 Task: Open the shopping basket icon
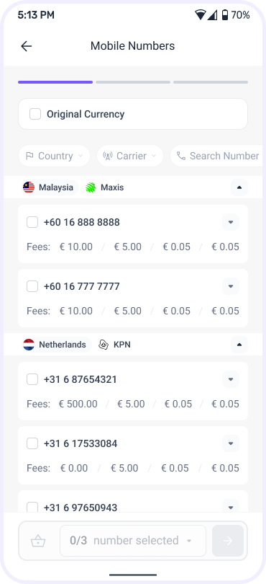pyautogui.click(x=38, y=541)
